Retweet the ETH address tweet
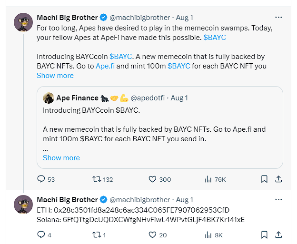The height and width of the screenshot is (244, 297). coord(97,234)
